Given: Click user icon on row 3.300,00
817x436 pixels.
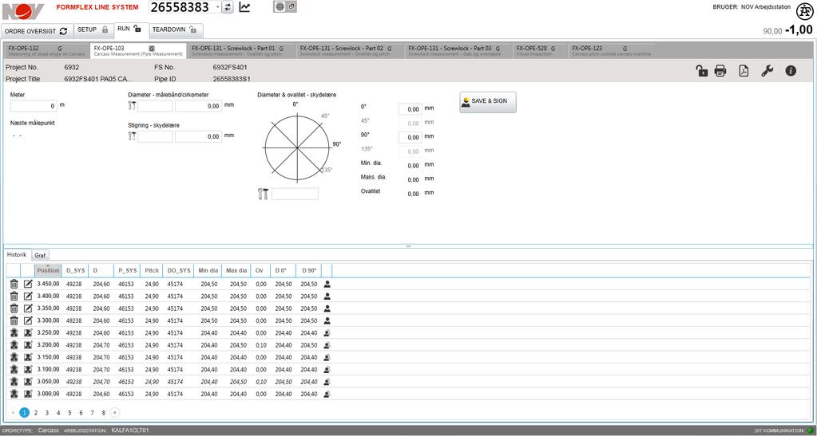Looking at the screenshot, I should (327, 320).
